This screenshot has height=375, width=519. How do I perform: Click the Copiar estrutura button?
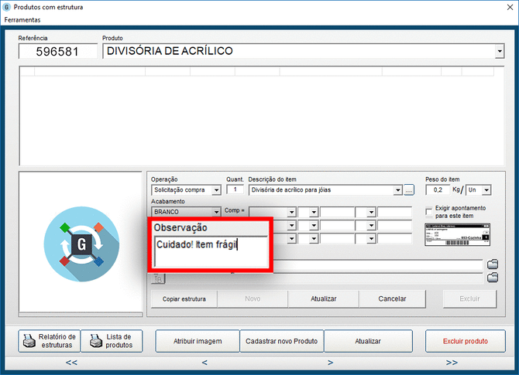(x=184, y=299)
